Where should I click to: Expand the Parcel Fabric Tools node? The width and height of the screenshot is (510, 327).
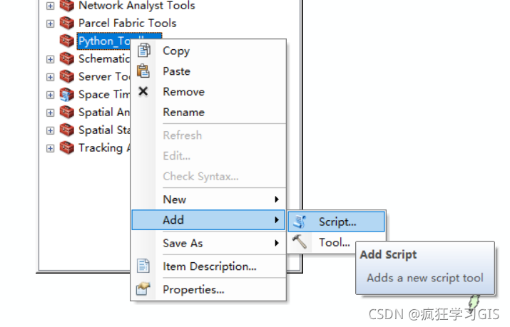click(x=50, y=24)
